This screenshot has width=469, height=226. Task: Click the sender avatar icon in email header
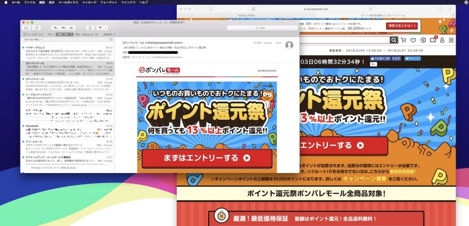[x=289, y=45]
